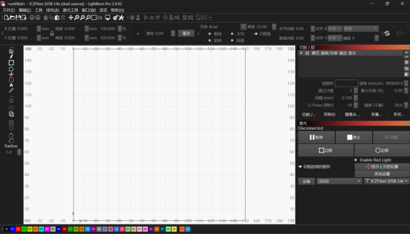The height and width of the screenshot is (234, 410).
Task: Click the Grid array tool icon
Action: pyautogui.click(x=11, y=122)
